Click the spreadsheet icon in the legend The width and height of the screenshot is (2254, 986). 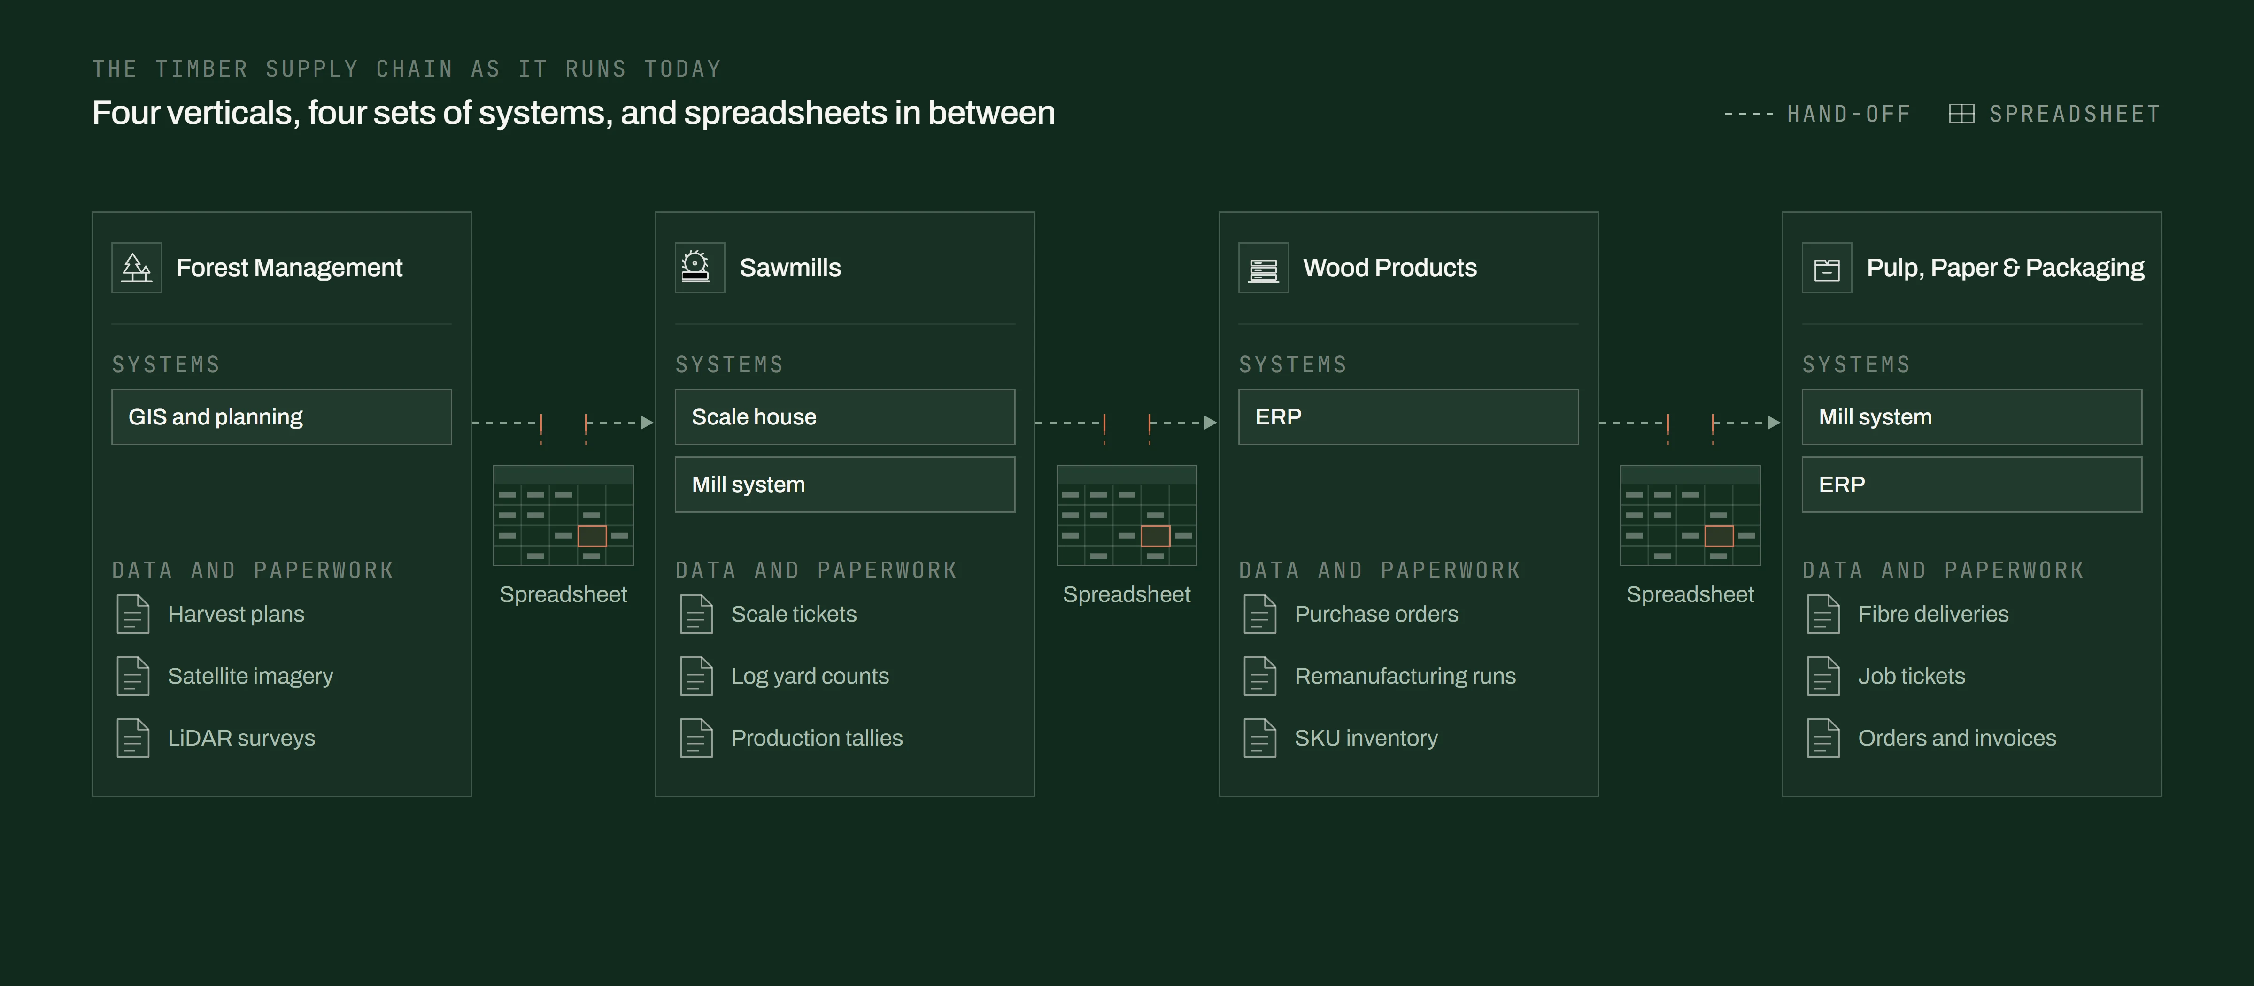click(x=1962, y=114)
